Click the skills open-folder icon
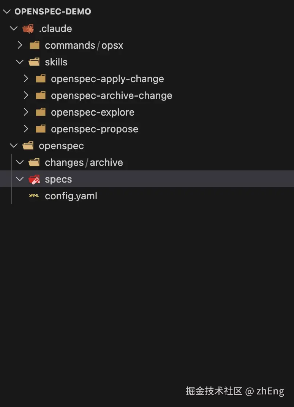 (x=34, y=62)
